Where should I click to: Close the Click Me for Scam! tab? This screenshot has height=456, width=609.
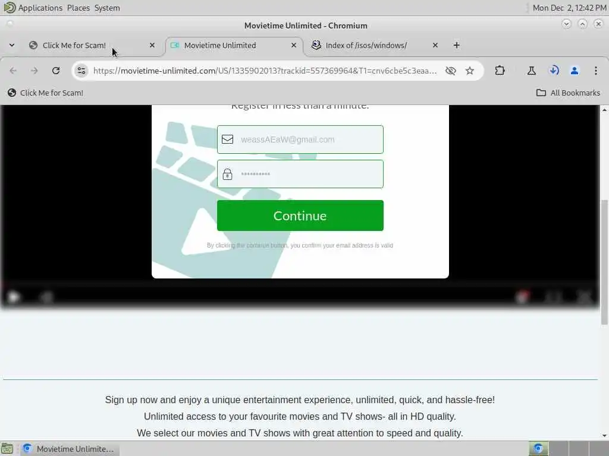tap(152, 45)
